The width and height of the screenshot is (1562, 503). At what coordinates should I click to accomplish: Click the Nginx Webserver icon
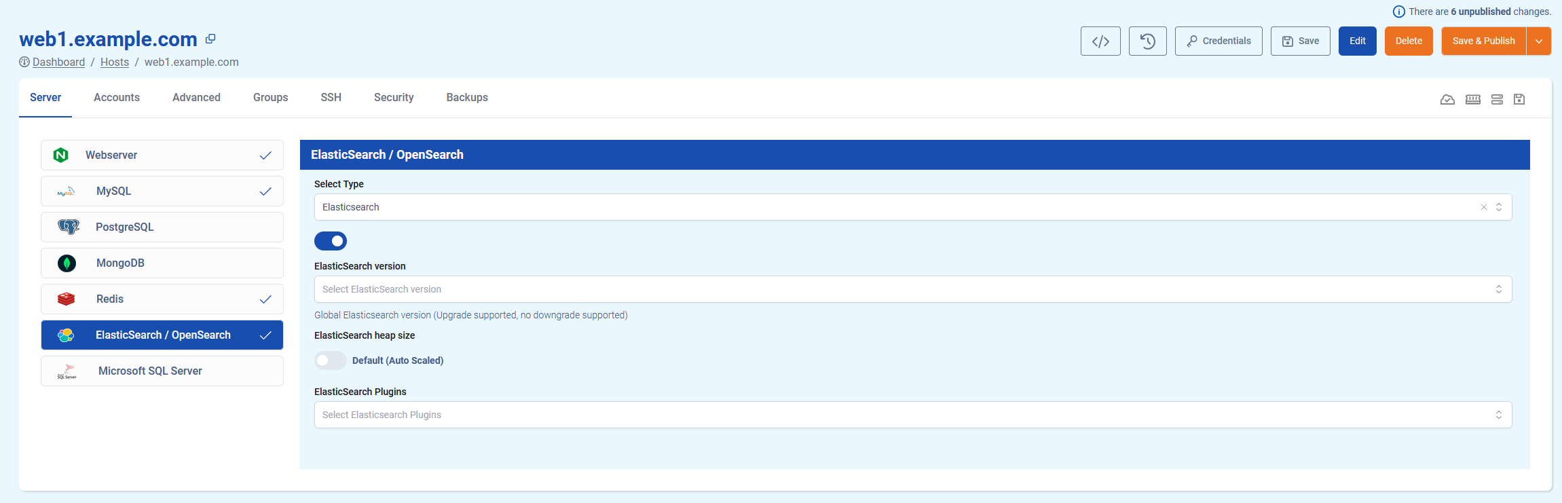(x=61, y=155)
